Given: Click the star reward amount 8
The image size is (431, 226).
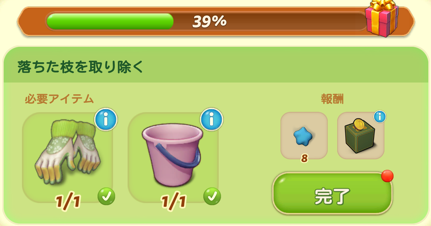Looking at the screenshot, I should click(304, 159).
